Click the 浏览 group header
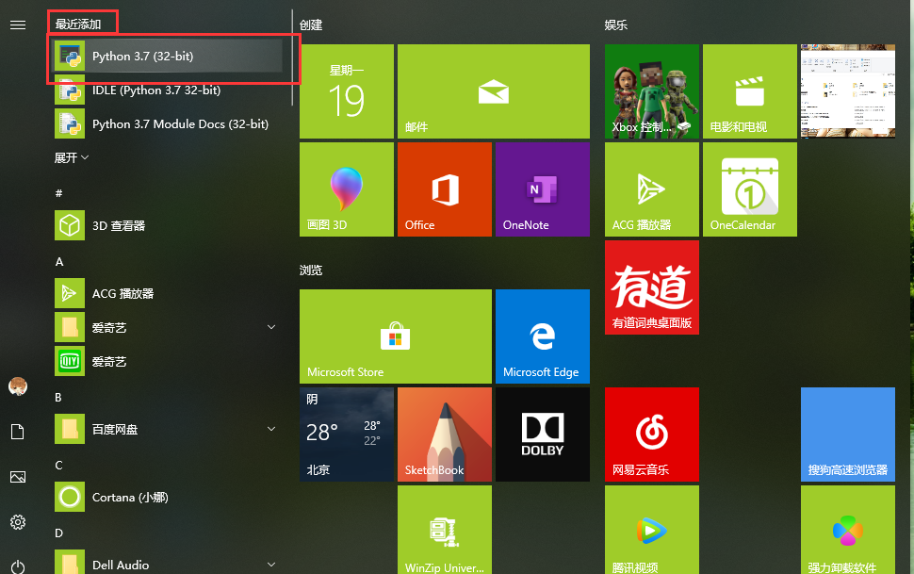Image resolution: width=914 pixels, height=574 pixels. pos(311,271)
